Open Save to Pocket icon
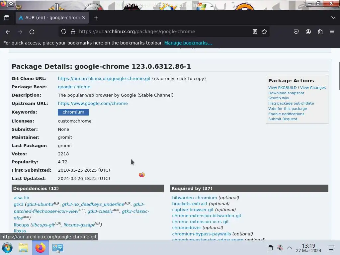340x255 pixels. pyautogui.click(x=296, y=32)
